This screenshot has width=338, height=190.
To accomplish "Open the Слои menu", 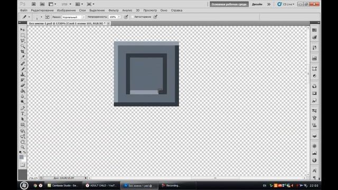I will pyautogui.click(x=82, y=11).
